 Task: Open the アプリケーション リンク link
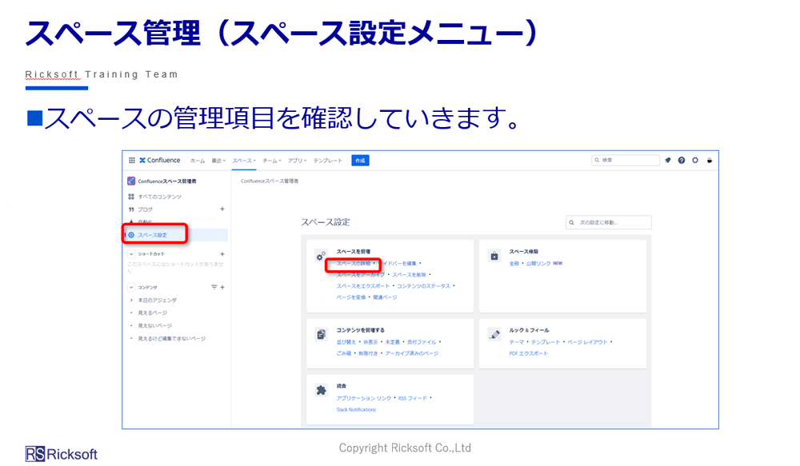click(x=364, y=398)
